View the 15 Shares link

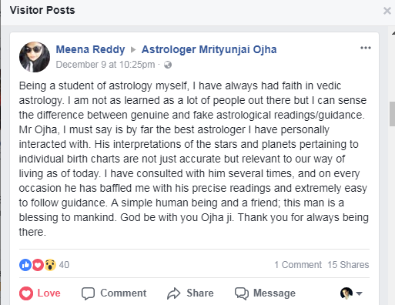(x=348, y=265)
